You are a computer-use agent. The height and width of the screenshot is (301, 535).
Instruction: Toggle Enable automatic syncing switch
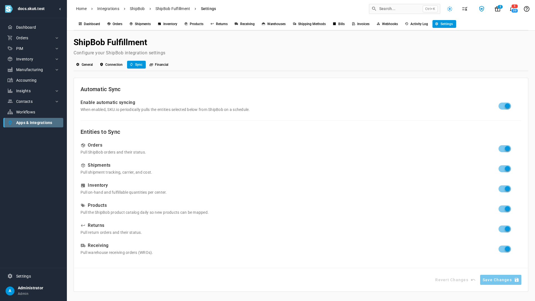(505, 106)
